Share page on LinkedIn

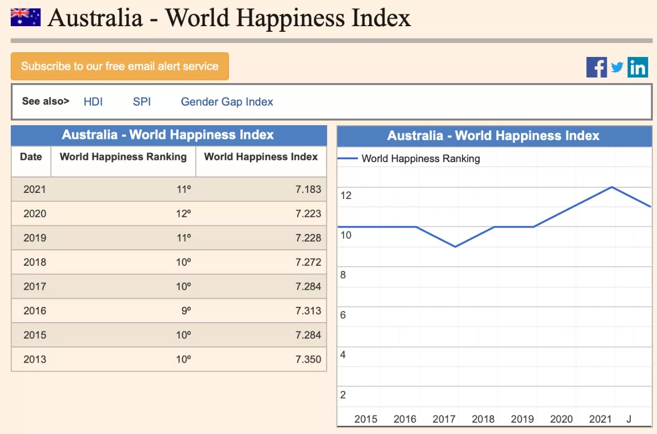tap(637, 67)
